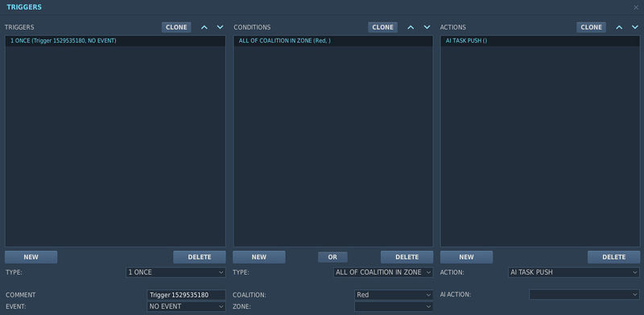Open the empty ZONE dropdown
This screenshot has height=315, width=644.
[394, 306]
